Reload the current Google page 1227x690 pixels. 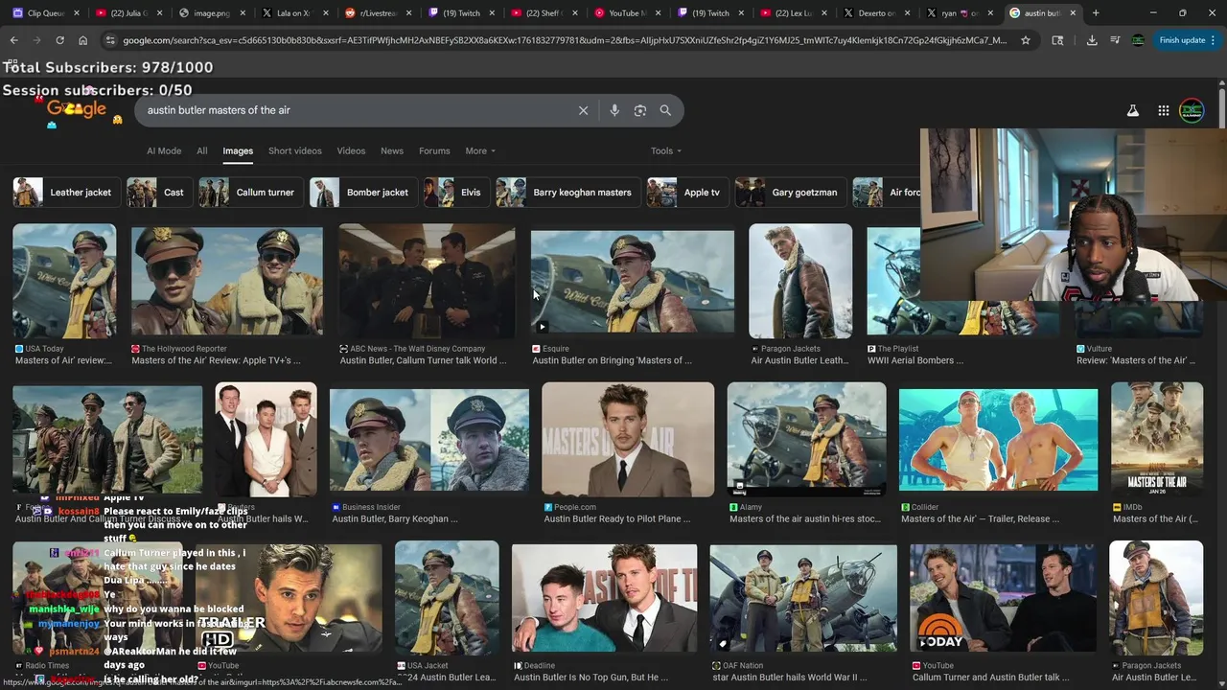tap(59, 40)
